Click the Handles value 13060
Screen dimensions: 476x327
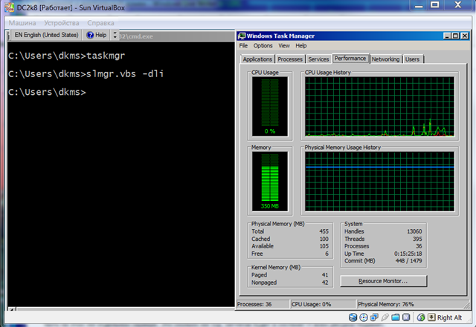point(414,231)
